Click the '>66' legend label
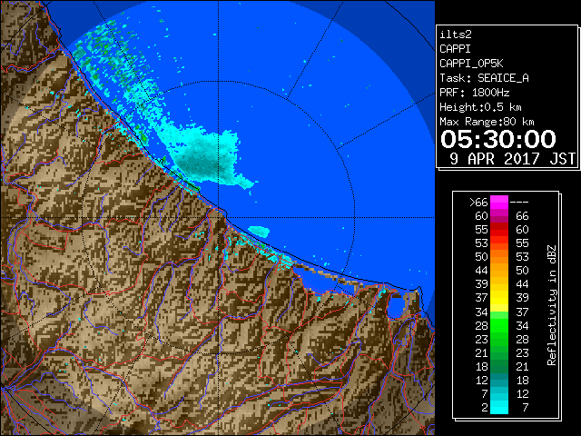This screenshot has width=581, height=436. [478, 203]
